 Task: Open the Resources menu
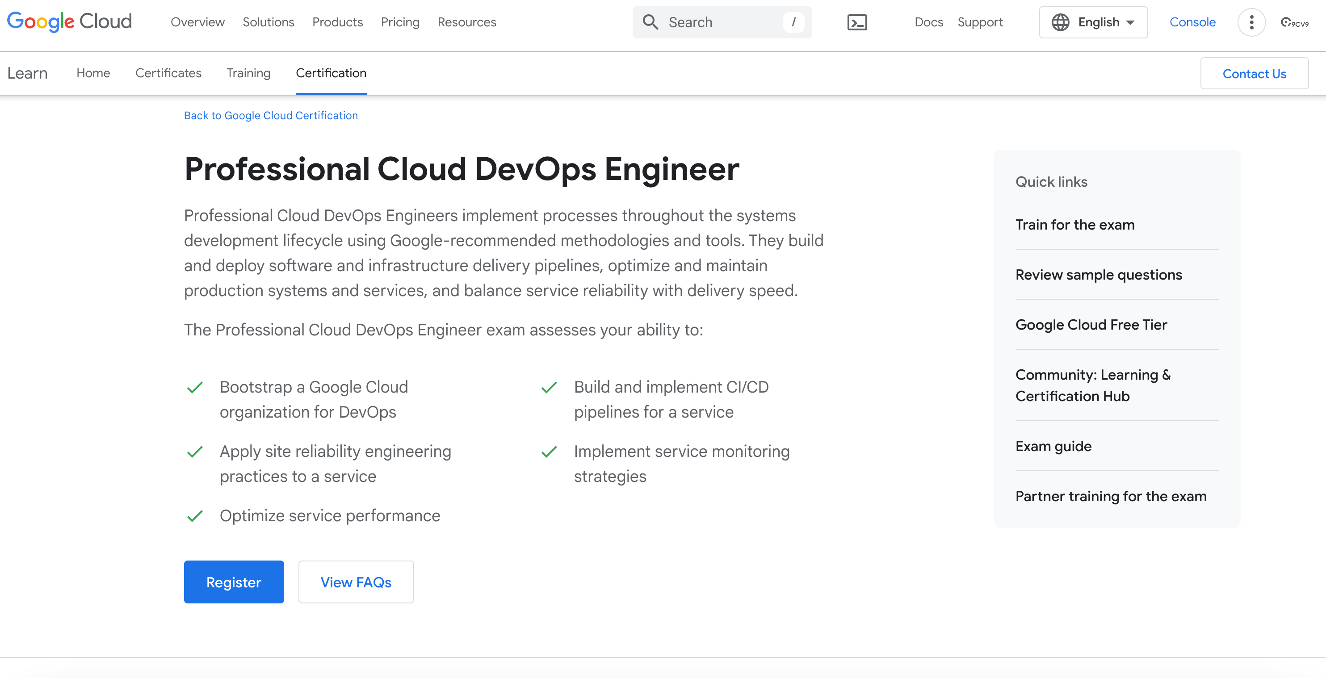(466, 22)
